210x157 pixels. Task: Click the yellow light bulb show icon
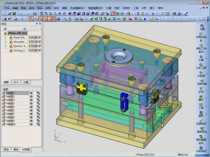coord(143,13)
